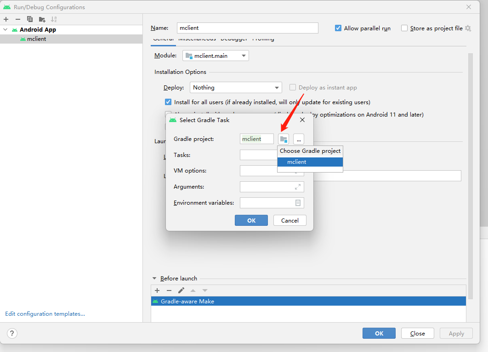Click the VM options input field
Viewport: 488px width, 352px height.
point(259,171)
